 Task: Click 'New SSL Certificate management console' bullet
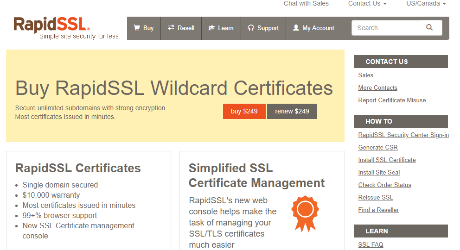78,231
